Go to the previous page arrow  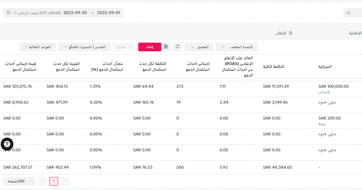42,181
